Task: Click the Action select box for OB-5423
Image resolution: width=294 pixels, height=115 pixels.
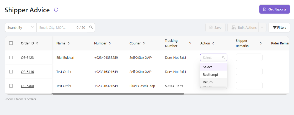Action: point(213,57)
